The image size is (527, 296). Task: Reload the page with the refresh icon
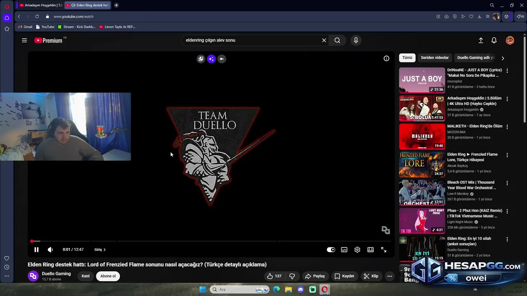click(37, 16)
